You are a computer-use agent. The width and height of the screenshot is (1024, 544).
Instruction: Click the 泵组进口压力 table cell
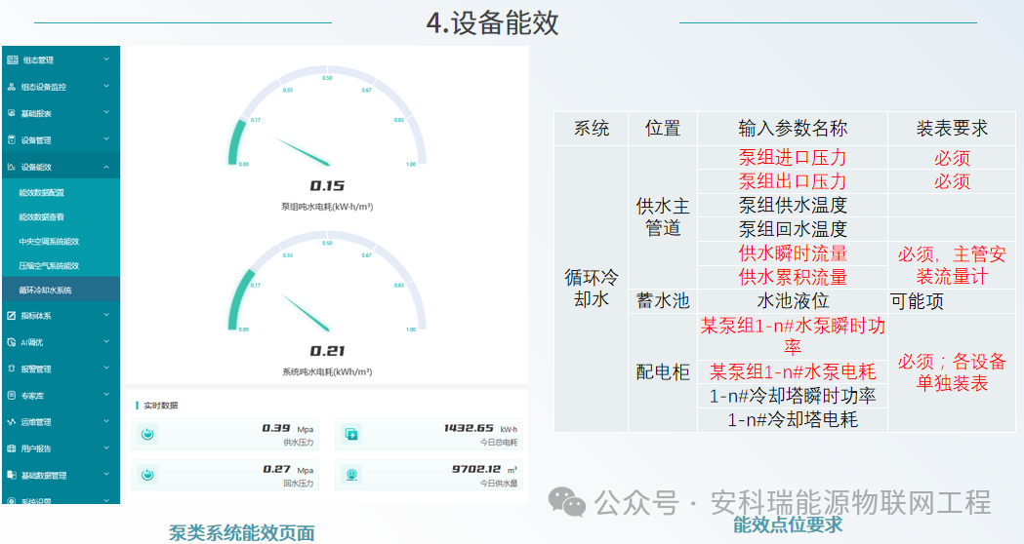793,158
